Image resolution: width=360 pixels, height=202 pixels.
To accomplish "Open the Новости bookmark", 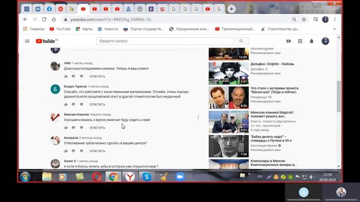I will (x=108, y=29).
